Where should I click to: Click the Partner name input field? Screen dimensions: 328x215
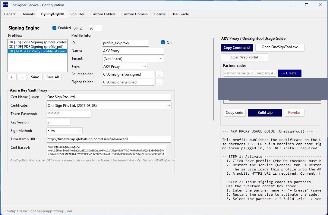pos(250,73)
